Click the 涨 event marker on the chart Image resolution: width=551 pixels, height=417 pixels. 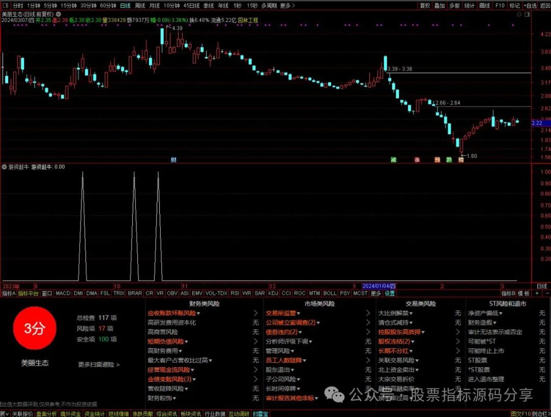pos(417,160)
